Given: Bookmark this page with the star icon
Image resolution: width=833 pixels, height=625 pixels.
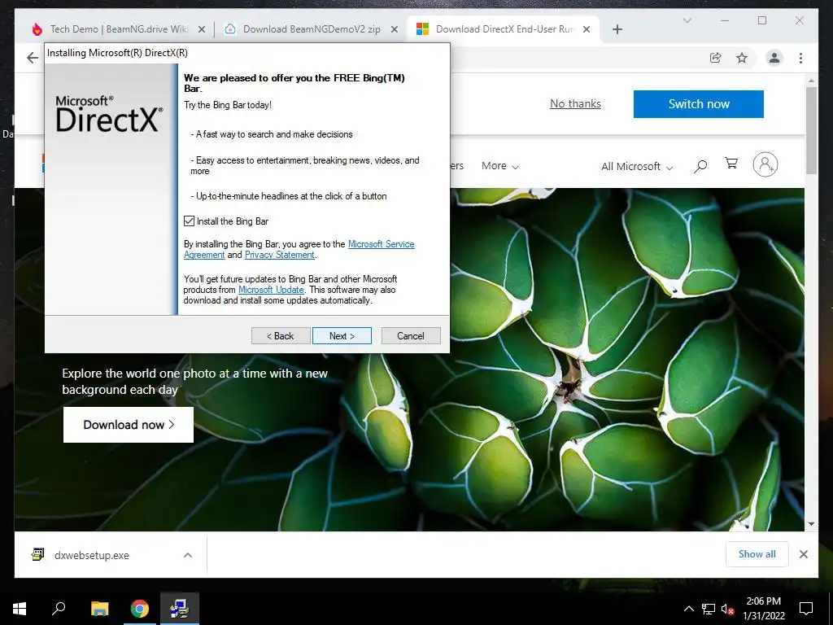Looking at the screenshot, I should [742, 58].
